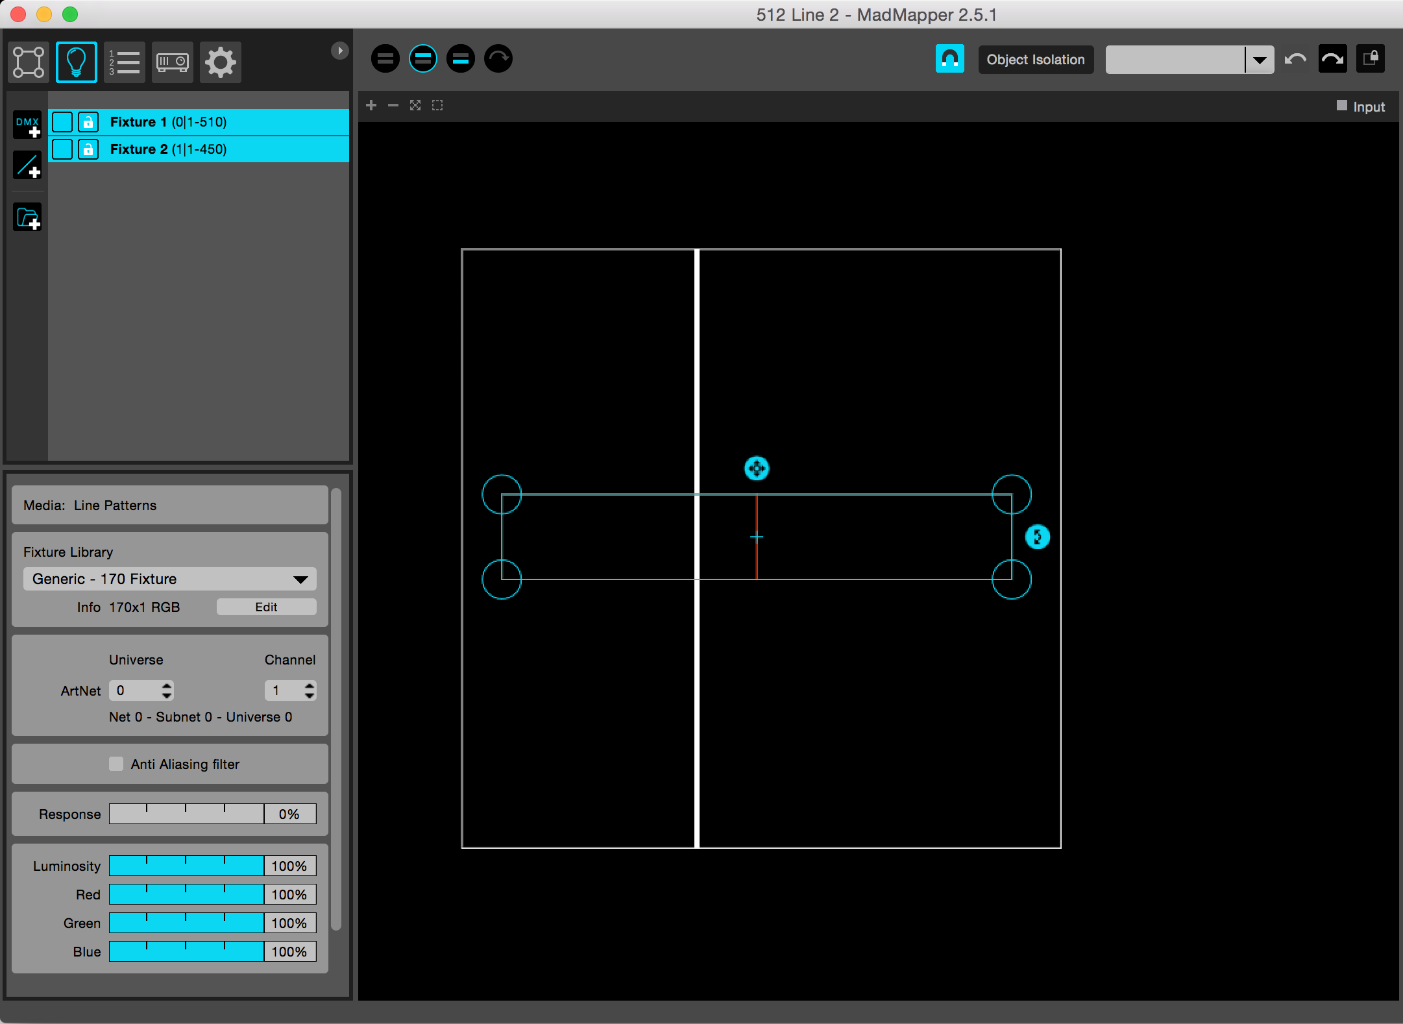
Task: Click the Response slider
Action: click(186, 814)
